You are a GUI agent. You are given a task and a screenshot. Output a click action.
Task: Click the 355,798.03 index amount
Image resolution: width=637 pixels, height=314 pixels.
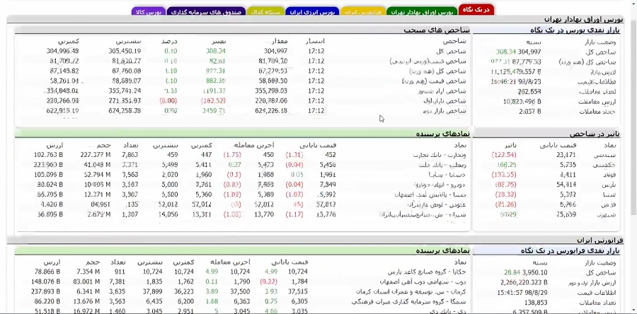pyautogui.click(x=272, y=91)
